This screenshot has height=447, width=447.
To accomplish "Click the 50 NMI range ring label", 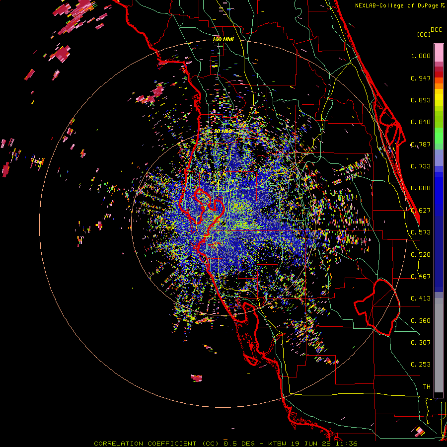I will tap(223, 132).
